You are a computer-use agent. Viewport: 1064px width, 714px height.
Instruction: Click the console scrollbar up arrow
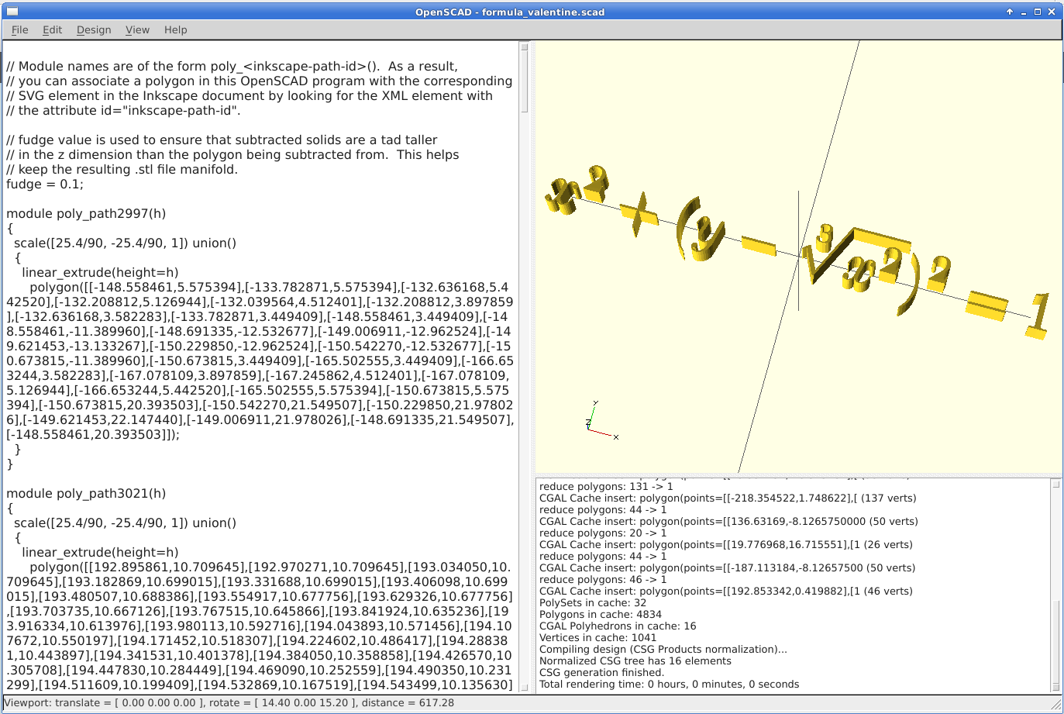(1057, 483)
